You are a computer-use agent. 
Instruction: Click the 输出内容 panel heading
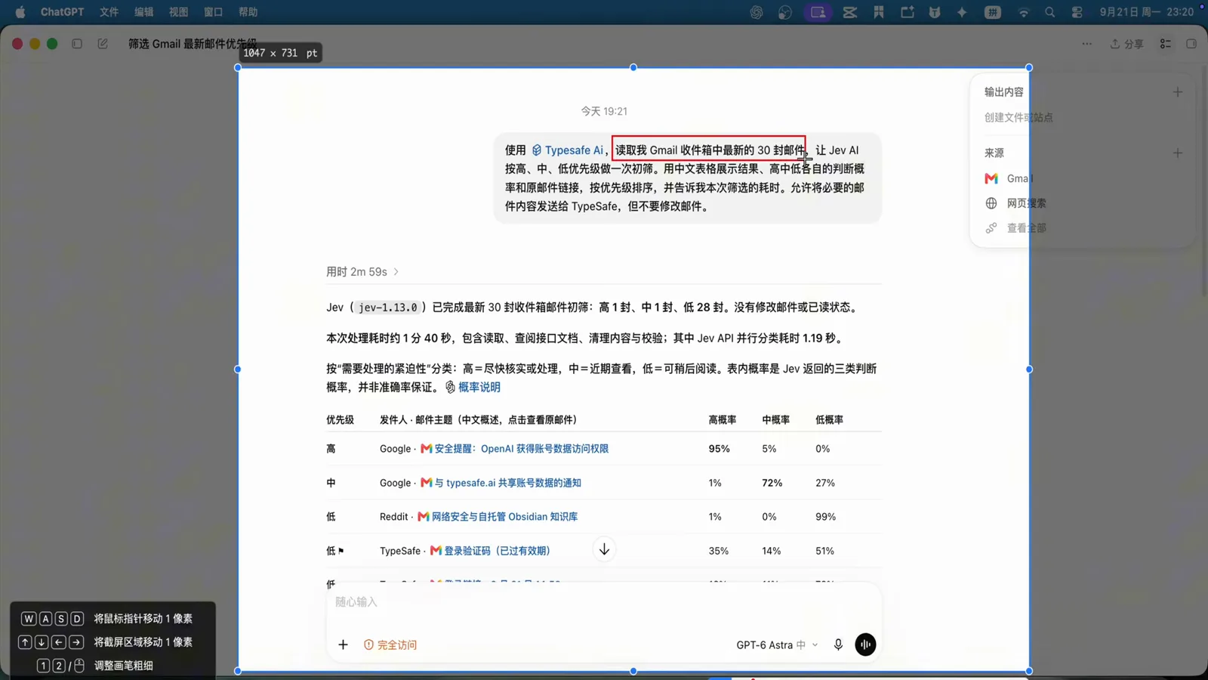(1004, 92)
